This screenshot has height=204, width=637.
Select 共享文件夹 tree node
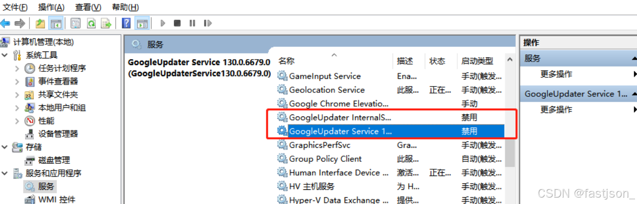coord(58,95)
